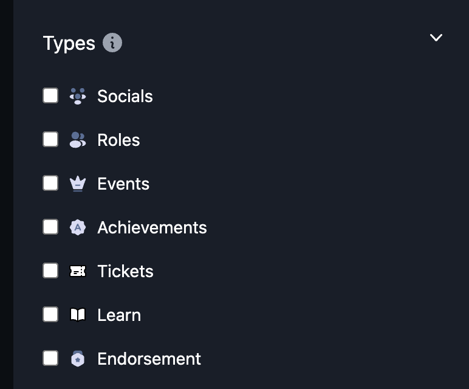Image resolution: width=469 pixels, height=389 pixels.
Task: Toggle the Achievements checkbox
Action: tap(50, 227)
